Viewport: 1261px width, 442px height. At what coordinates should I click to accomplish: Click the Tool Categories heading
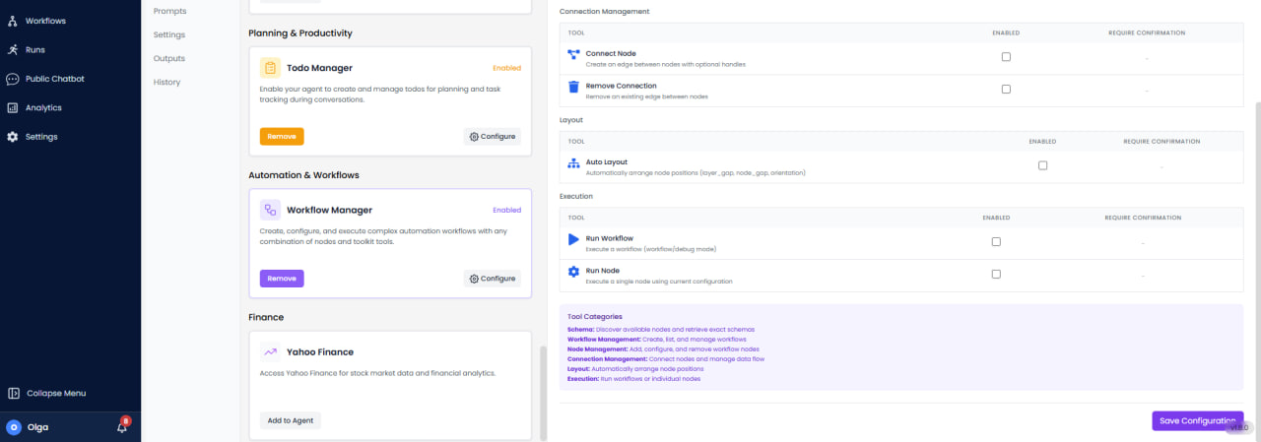pyautogui.click(x=595, y=316)
